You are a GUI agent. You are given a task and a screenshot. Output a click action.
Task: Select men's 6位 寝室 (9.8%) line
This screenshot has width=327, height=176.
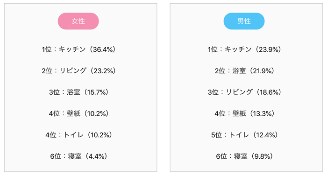pos(244,156)
